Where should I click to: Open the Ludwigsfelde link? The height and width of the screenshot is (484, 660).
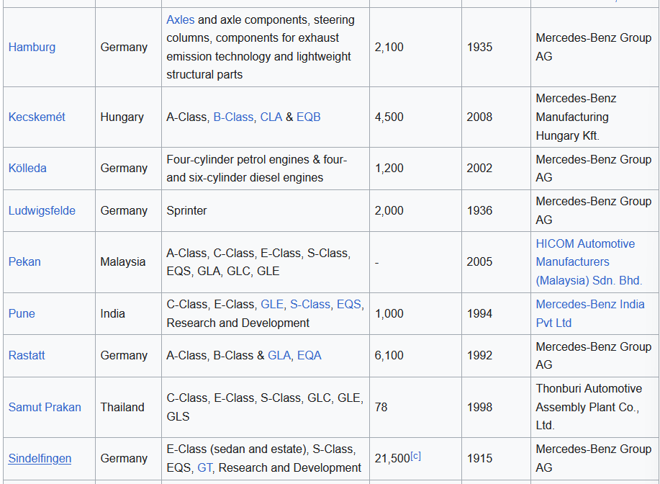pos(42,210)
